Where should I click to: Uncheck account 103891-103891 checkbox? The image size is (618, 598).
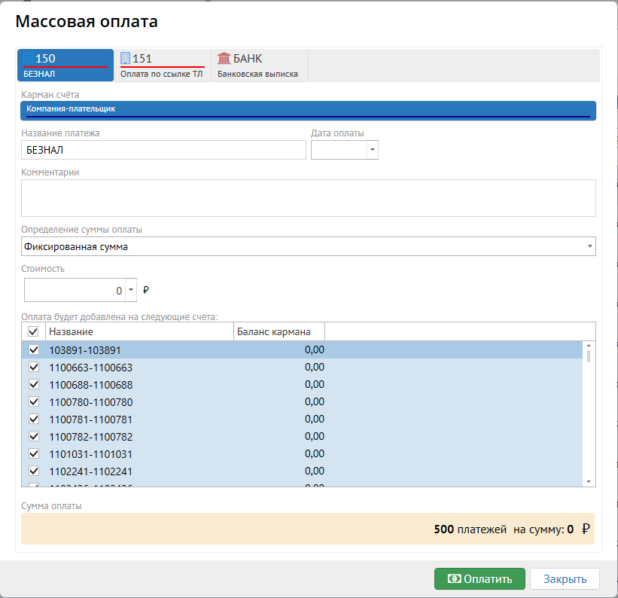pos(33,350)
